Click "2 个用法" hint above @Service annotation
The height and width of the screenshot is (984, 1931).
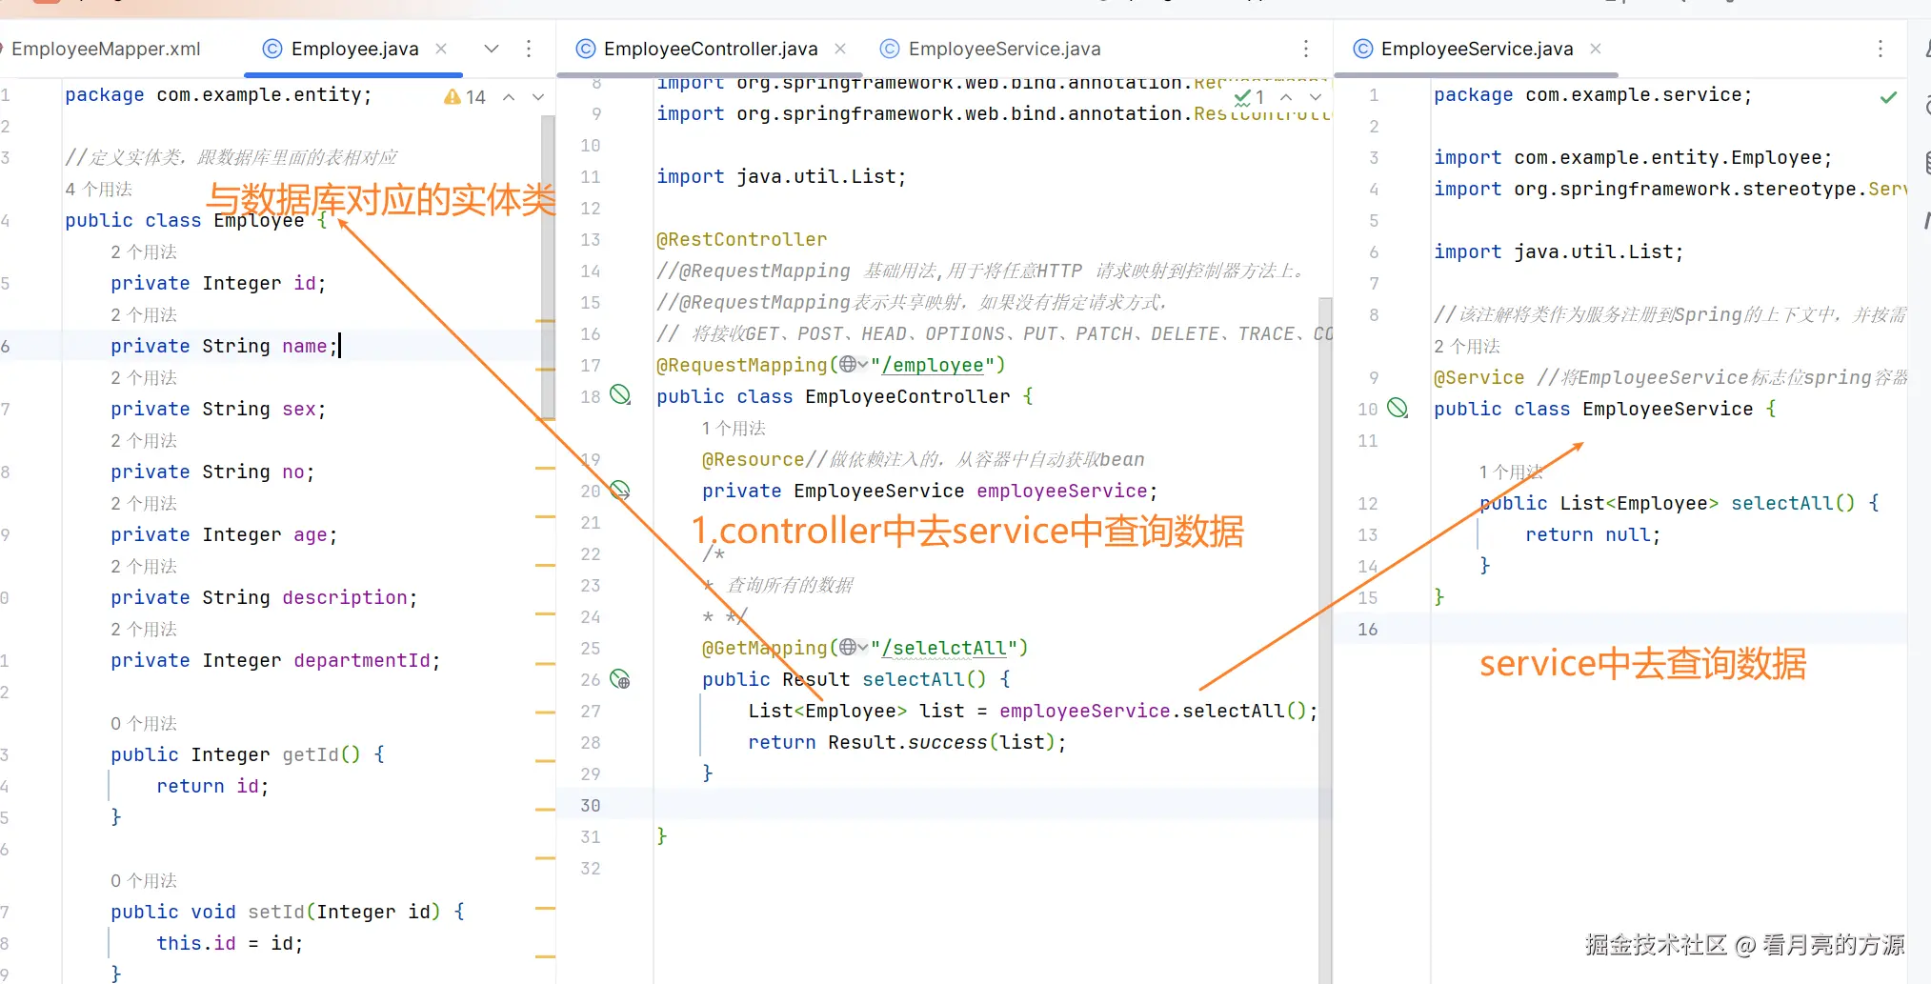1467,346
